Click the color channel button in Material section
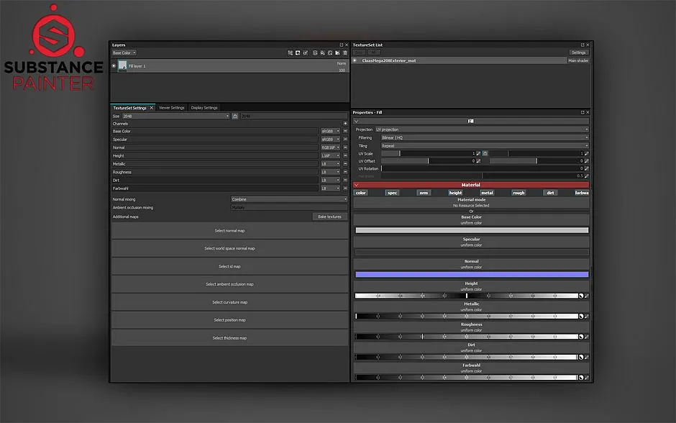The height and width of the screenshot is (423, 676). coord(360,192)
